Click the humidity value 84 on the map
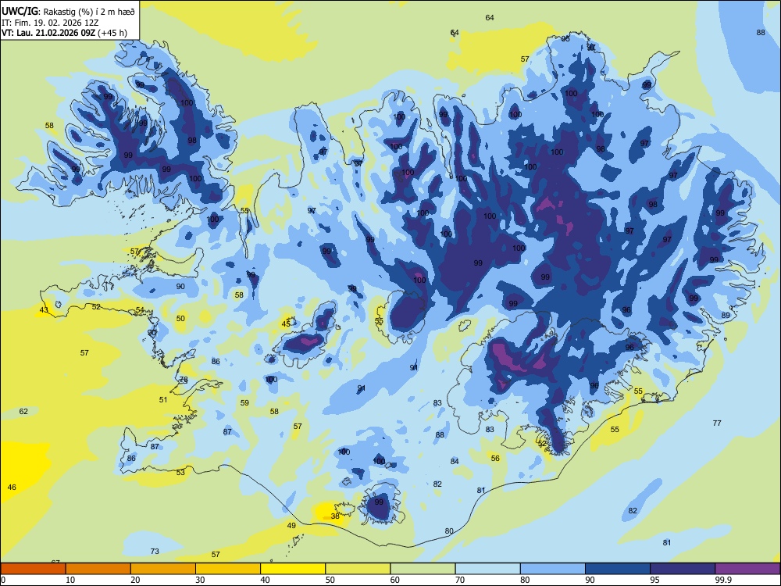 tap(455, 461)
